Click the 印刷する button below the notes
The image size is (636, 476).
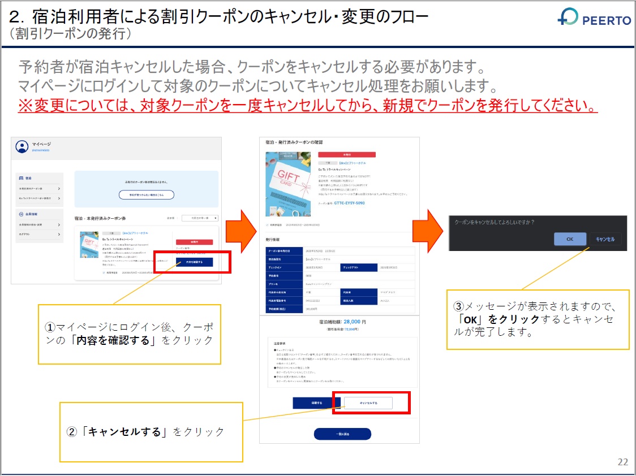pos(317,403)
